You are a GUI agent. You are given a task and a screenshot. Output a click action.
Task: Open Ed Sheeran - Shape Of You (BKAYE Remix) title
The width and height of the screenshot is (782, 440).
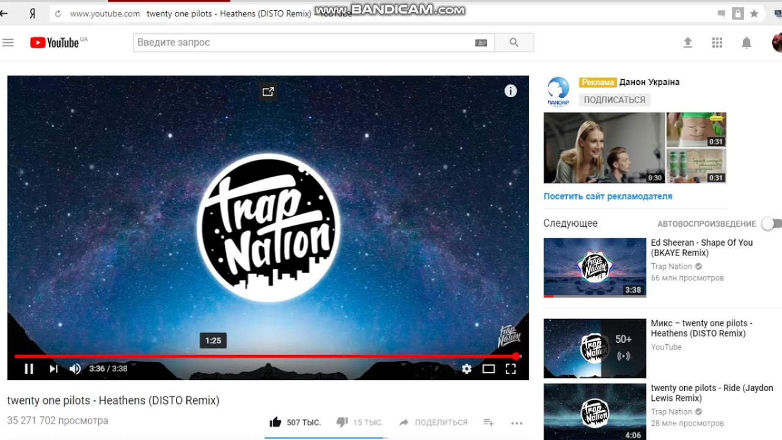[x=702, y=248]
